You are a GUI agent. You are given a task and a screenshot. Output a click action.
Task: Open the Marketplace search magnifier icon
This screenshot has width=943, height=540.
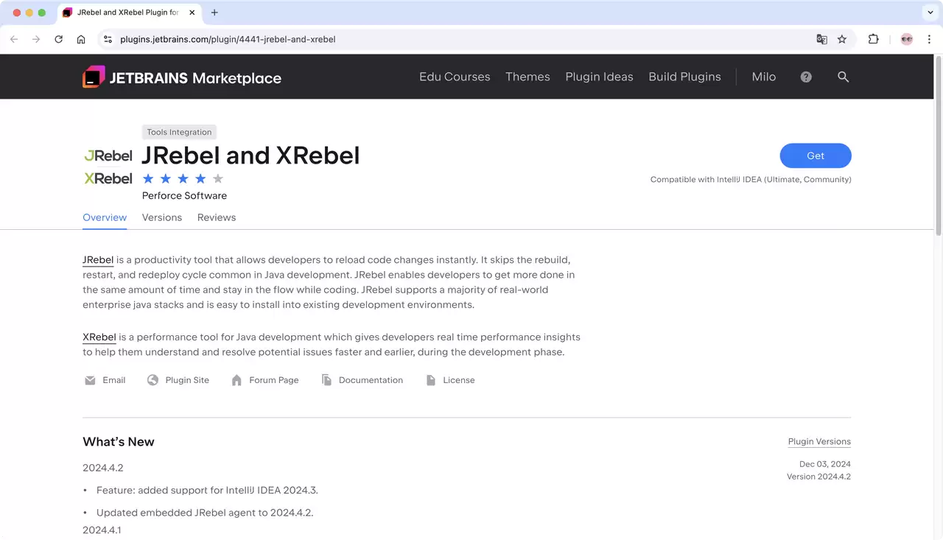[844, 77]
